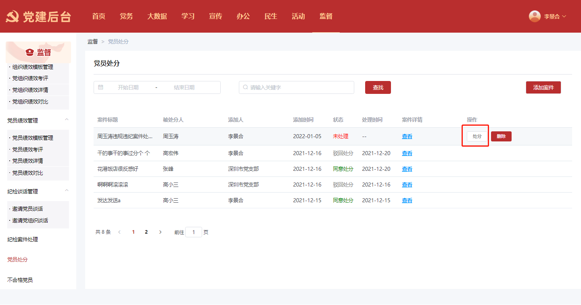Click the search magnifier icon
581x305 pixels.
pyautogui.click(x=245, y=87)
